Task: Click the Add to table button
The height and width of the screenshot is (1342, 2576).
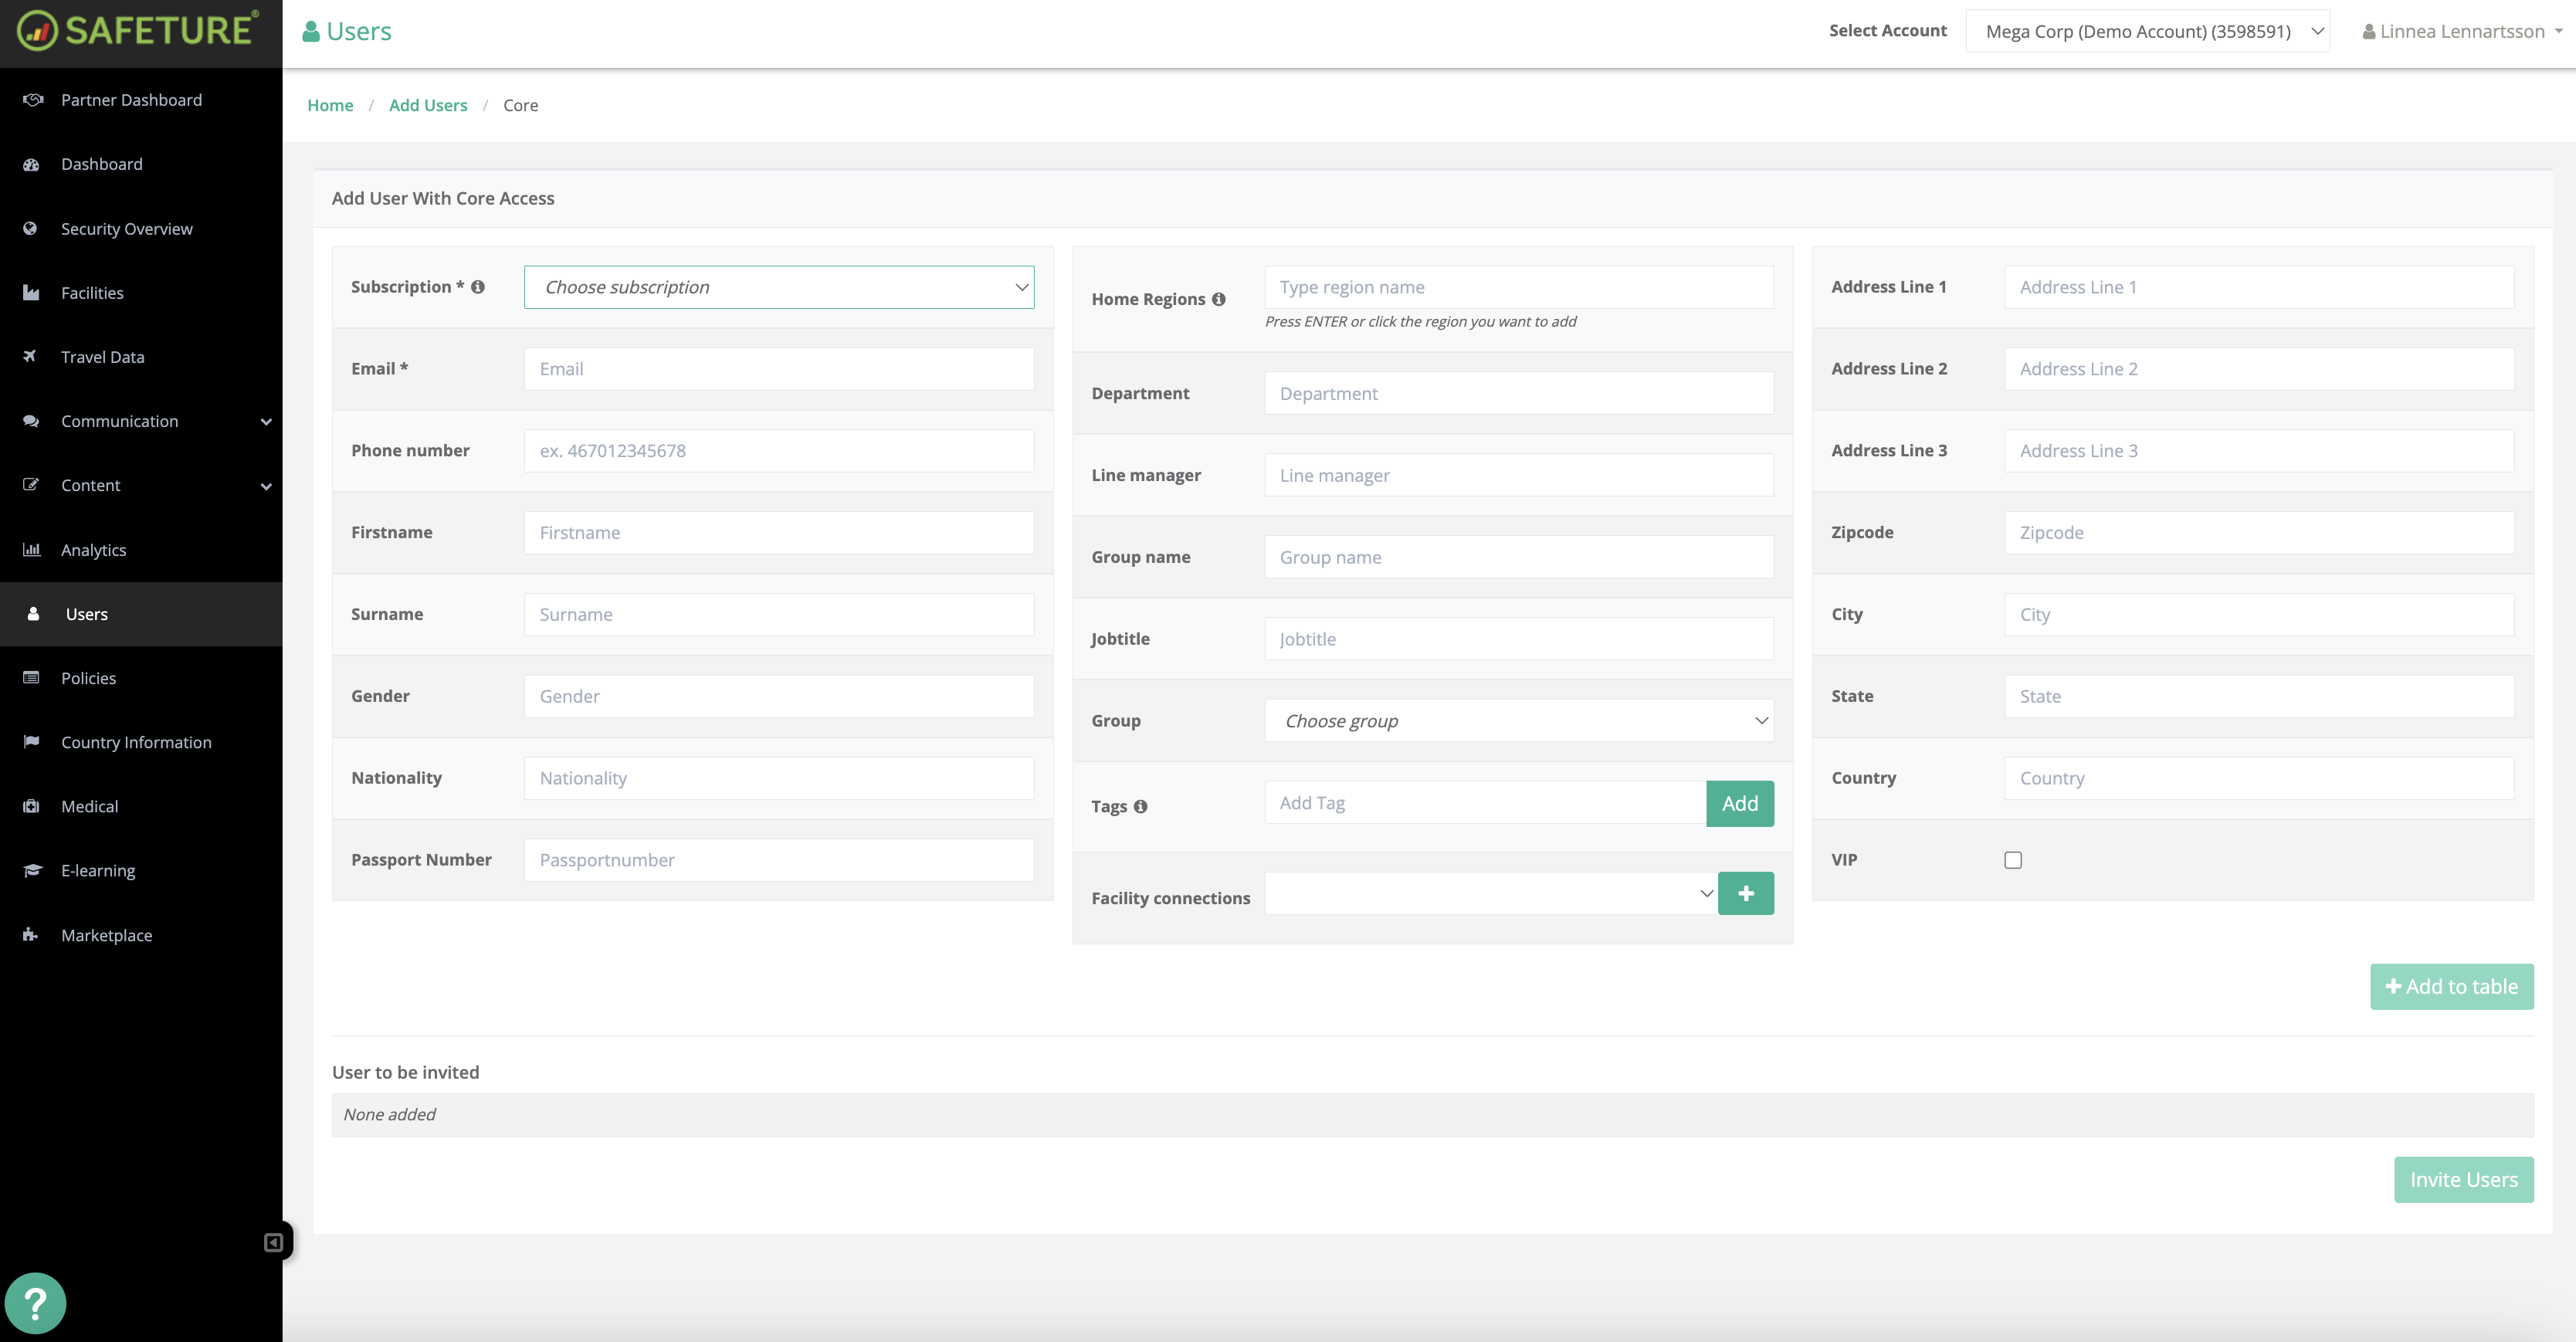Action: coord(2451,987)
